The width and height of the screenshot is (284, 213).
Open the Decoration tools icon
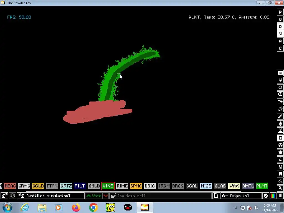click(x=280, y=181)
